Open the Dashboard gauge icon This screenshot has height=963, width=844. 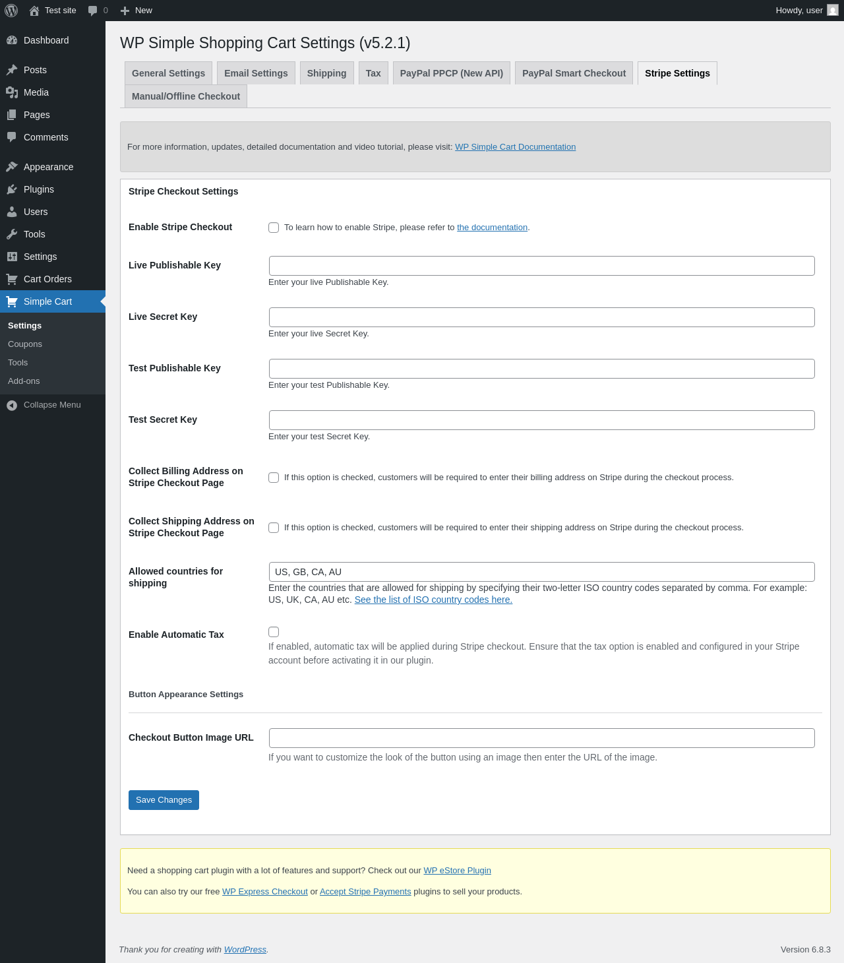point(12,40)
